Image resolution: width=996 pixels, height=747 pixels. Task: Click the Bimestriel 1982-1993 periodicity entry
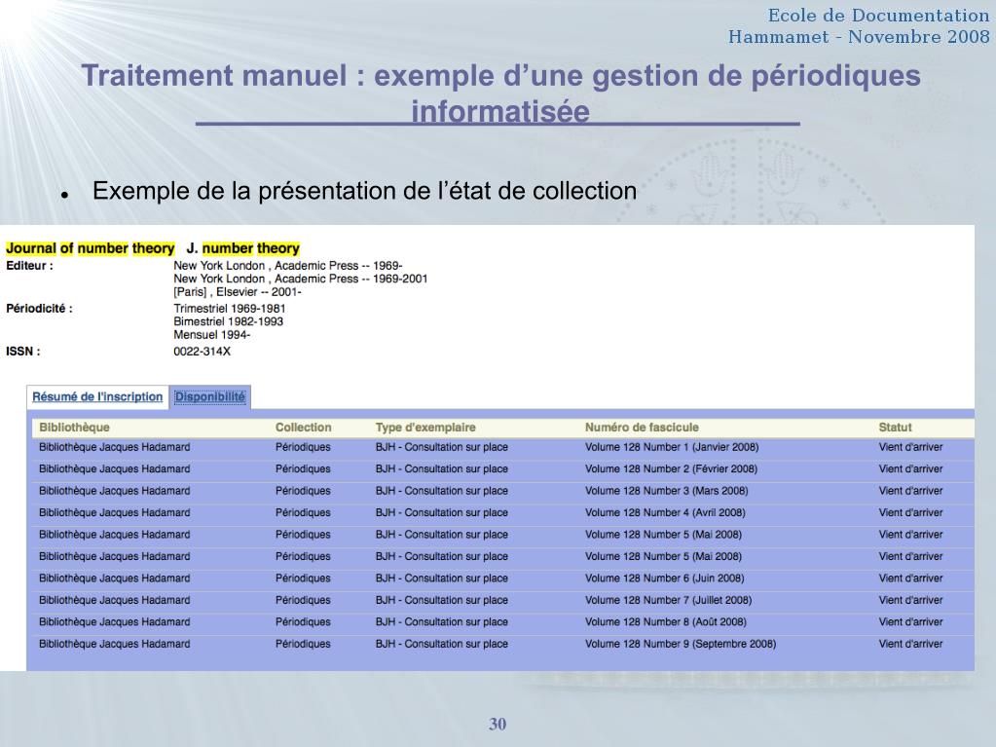[x=228, y=321]
